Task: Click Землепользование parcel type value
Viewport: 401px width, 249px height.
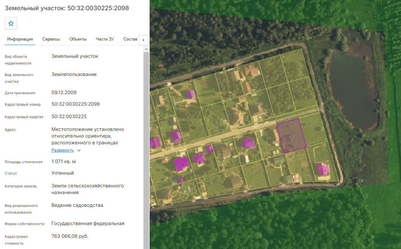Action: 74,74
